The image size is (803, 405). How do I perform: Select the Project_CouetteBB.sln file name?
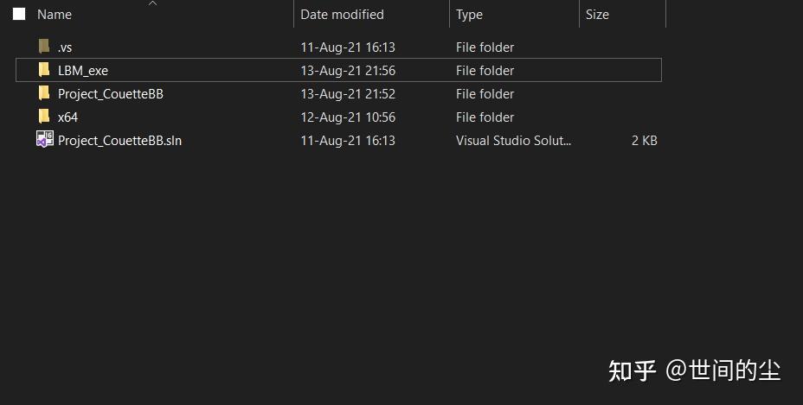coord(119,141)
